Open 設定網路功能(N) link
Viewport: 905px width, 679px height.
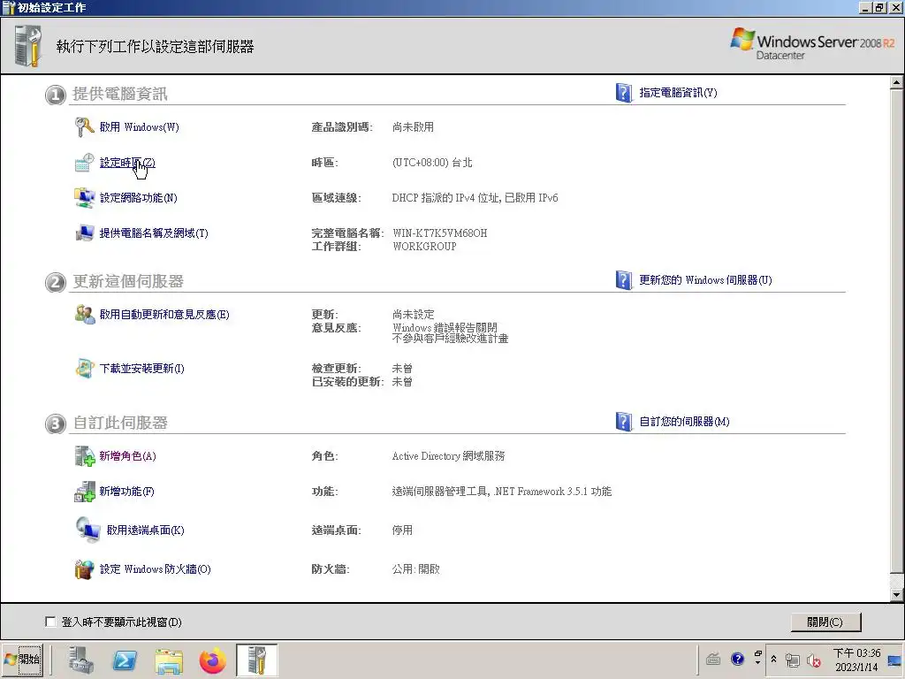[139, 198]
